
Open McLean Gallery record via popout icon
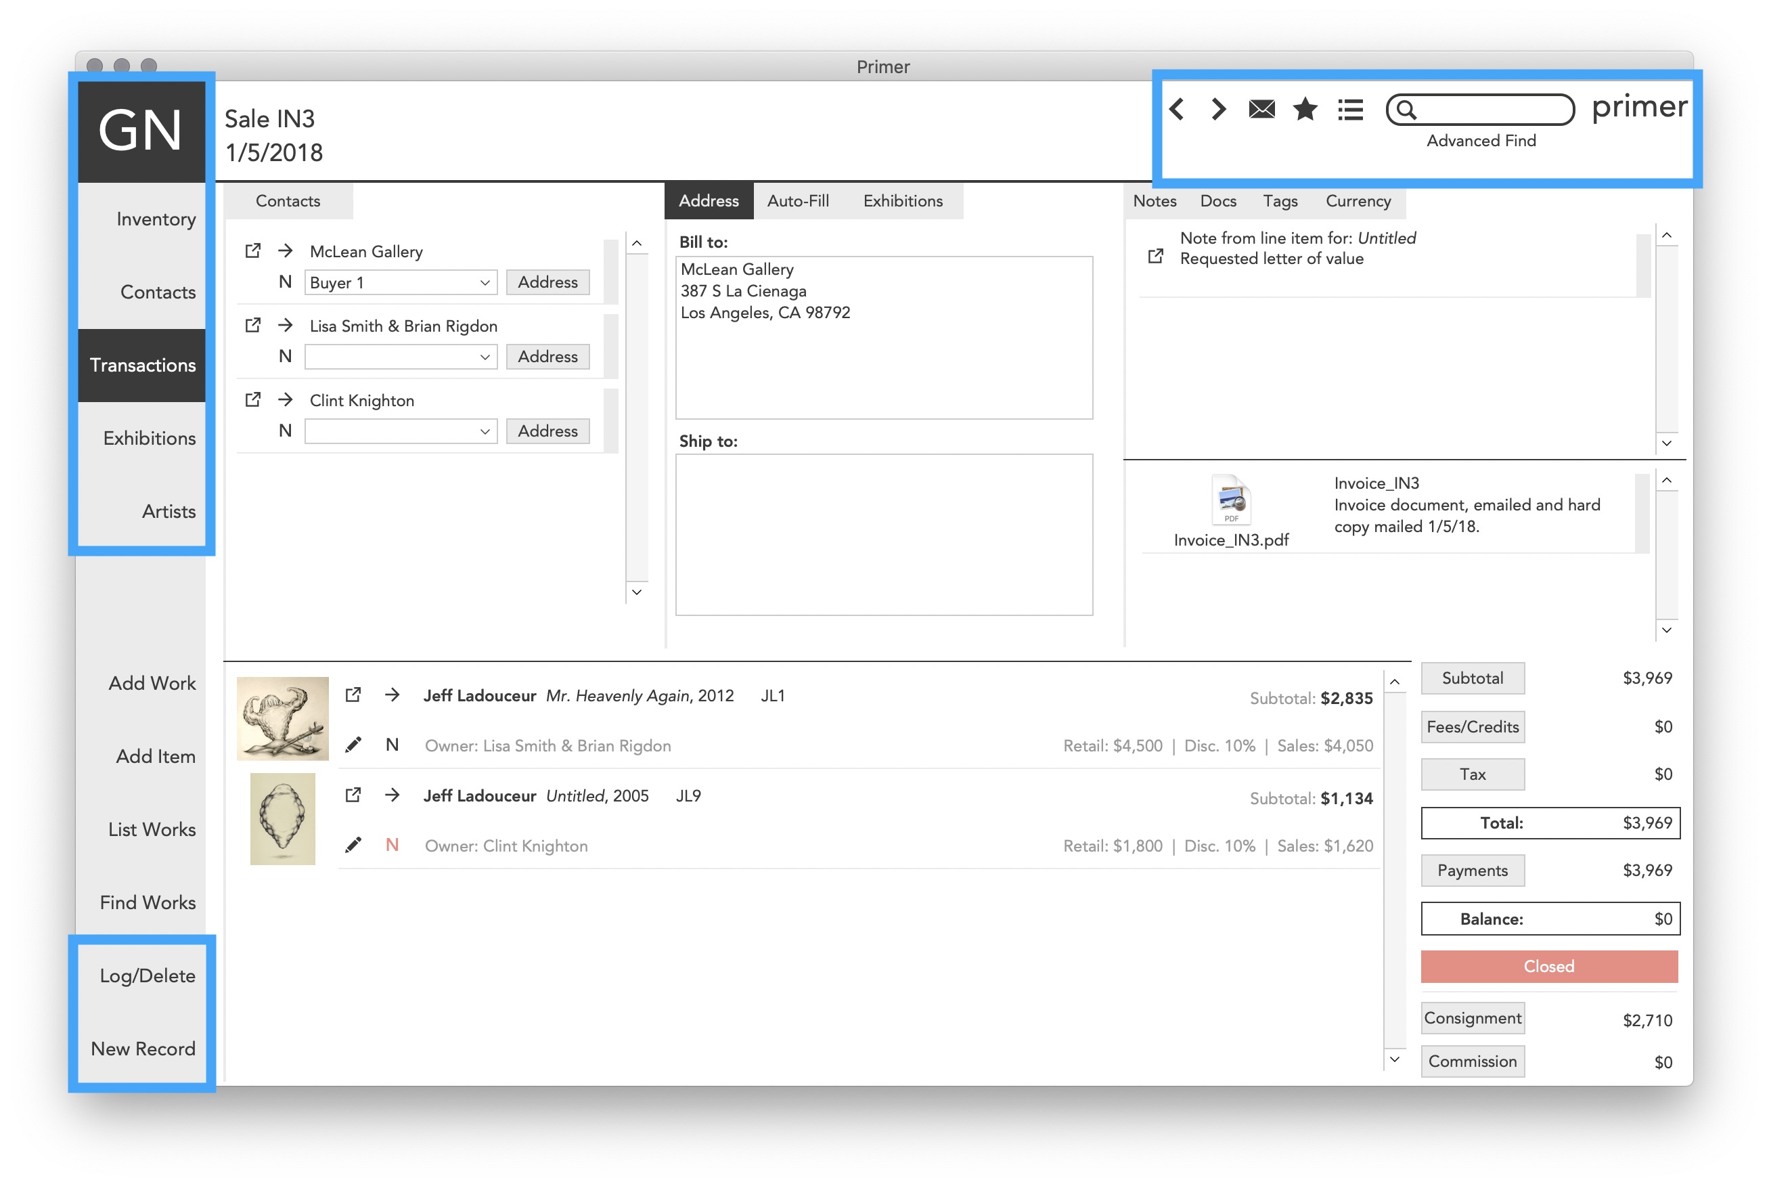click(252, 250)
